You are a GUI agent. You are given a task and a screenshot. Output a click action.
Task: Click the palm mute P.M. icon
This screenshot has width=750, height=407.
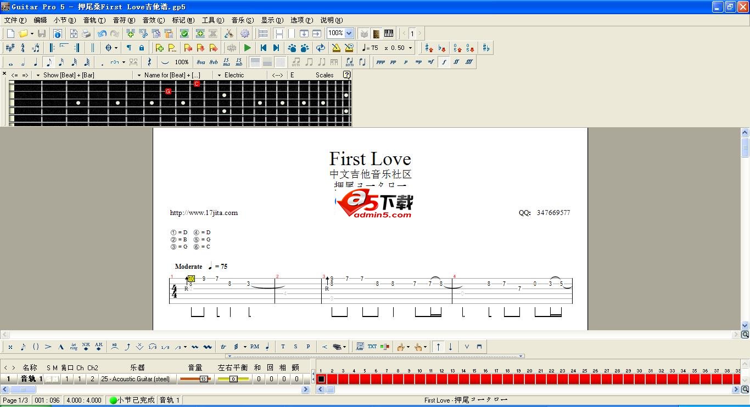[x=254, y=347]
